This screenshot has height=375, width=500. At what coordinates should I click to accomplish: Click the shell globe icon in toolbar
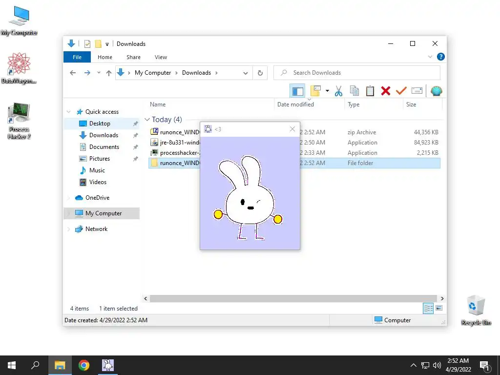436,91
